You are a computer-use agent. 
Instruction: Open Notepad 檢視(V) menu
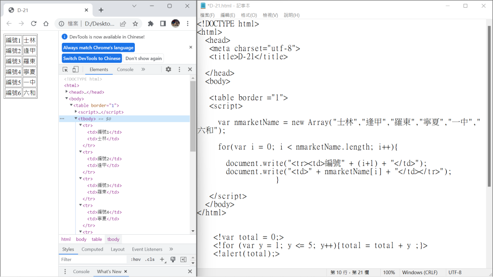coord(271,15)
